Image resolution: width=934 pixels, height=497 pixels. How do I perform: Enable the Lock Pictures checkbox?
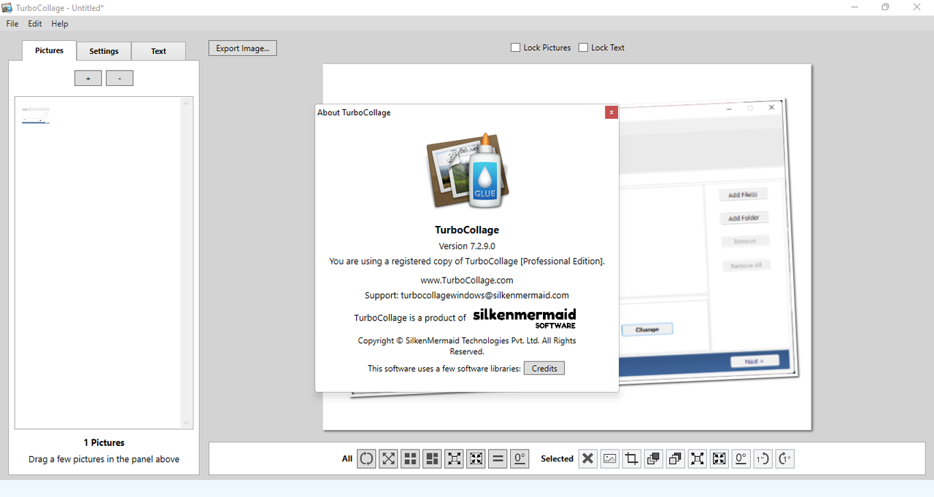515,47
